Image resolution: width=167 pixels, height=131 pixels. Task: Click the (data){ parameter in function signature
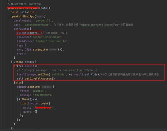point(45,8)
